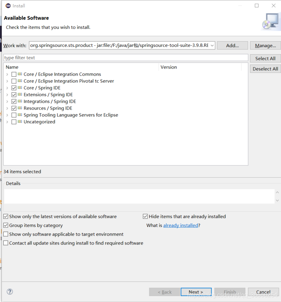Toggle Hide items that are already installed
The height and width of the screenshot is (302, 281).
tap(145, 216)
